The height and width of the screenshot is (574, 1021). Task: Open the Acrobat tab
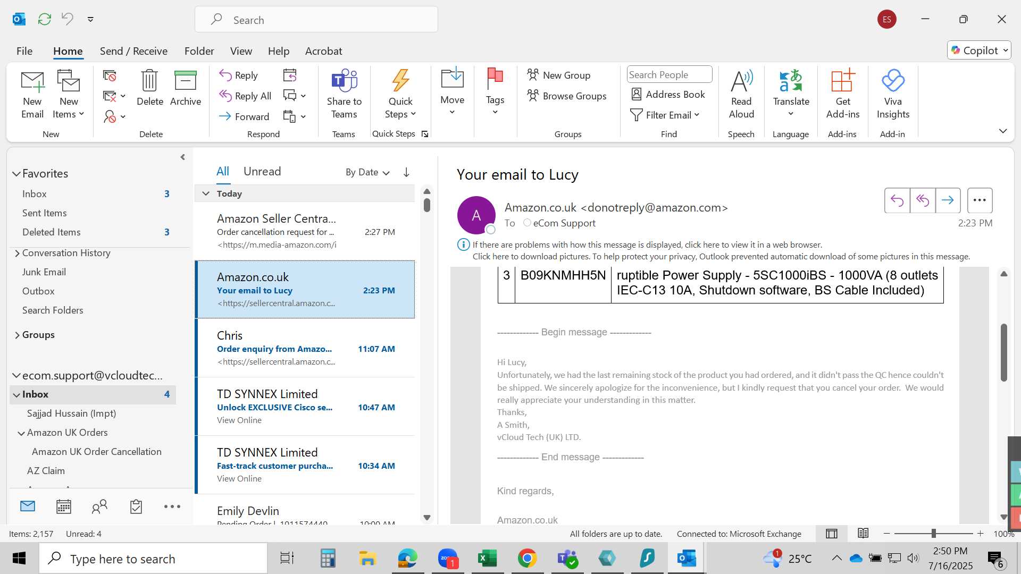323,51
